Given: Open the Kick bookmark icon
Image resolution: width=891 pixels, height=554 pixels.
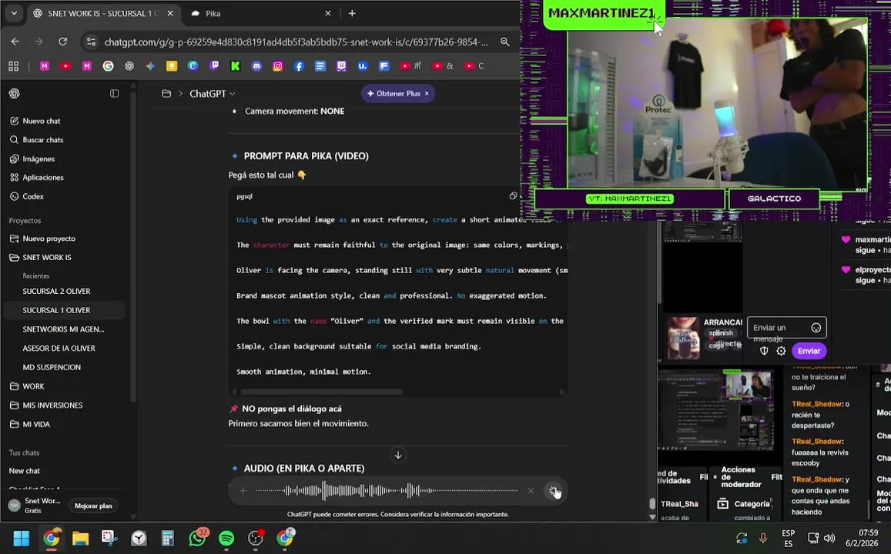Looking at the screenshot, I should [x=235, y=66].
